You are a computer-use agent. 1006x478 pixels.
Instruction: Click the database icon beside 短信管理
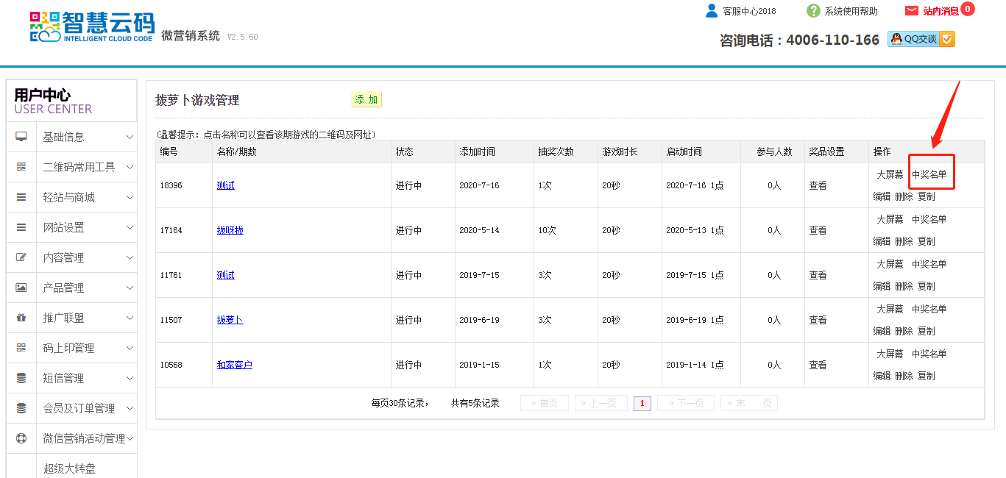21,378
